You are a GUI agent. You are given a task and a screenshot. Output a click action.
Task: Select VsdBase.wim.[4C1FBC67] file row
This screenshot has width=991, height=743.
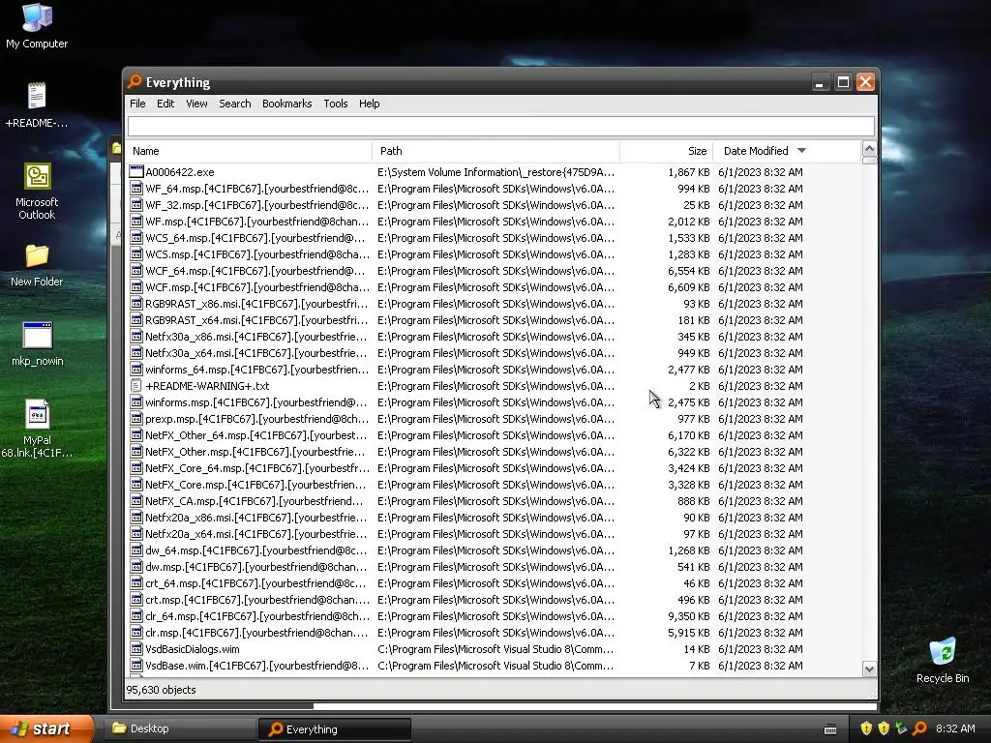click(x=495, y=666)
